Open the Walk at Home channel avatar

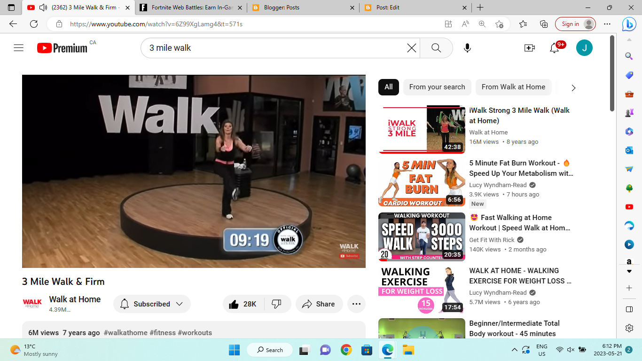[x=32, y=304]
